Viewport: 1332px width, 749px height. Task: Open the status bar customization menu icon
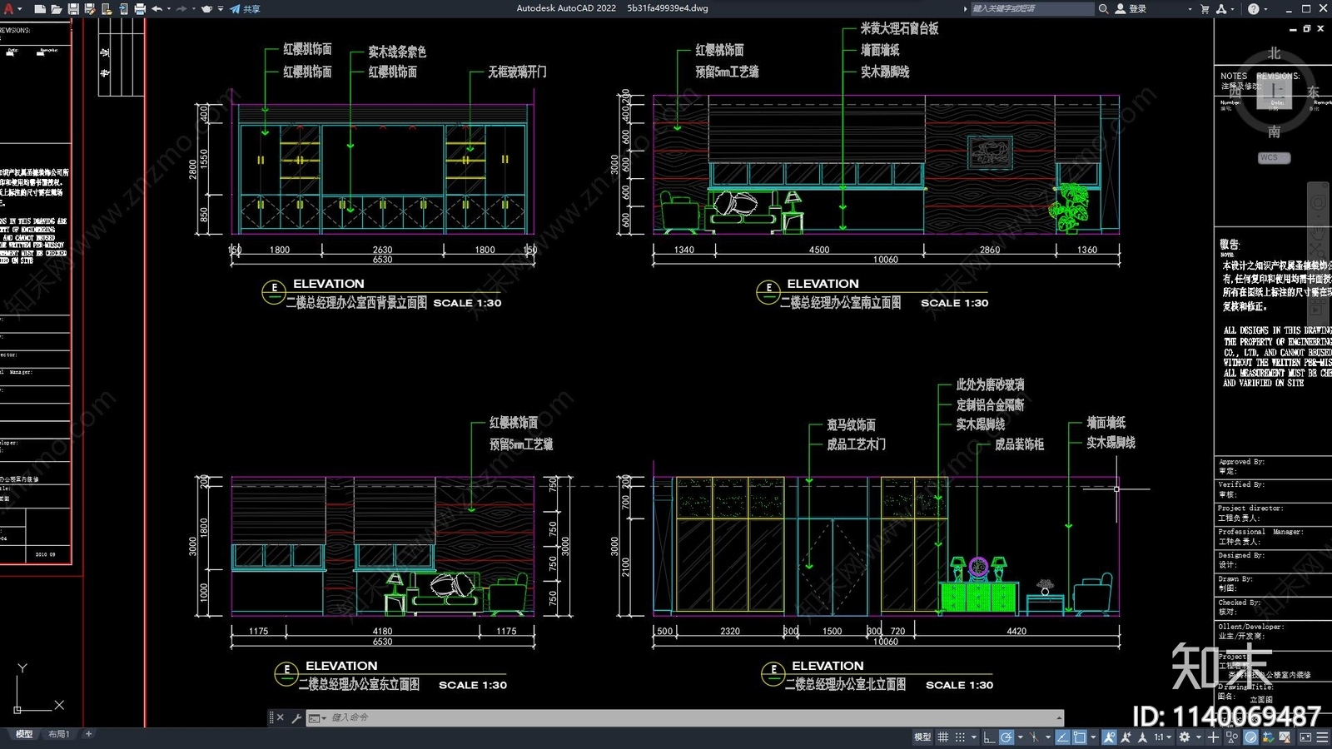click(x=1322, y=737)
